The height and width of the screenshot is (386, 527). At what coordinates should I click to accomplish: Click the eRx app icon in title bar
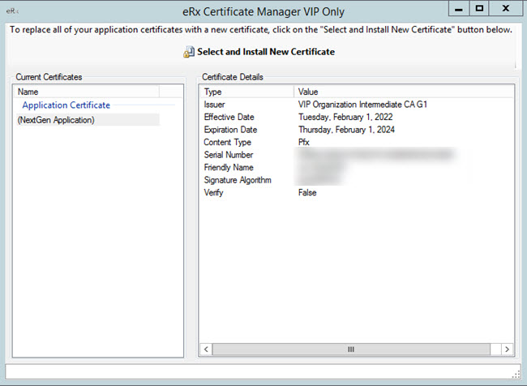pos(12,11)
